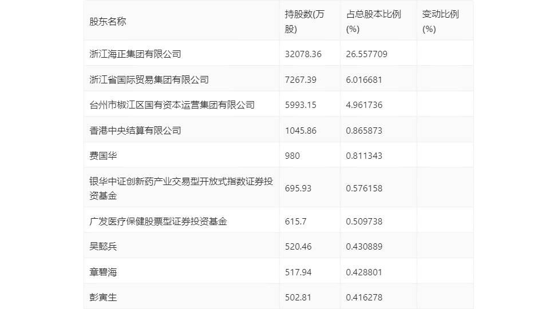Click the percentage 0.430889

pos(364,247)
